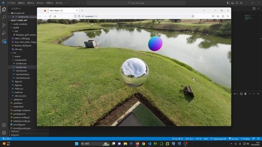Go back in the browser window

40,16
